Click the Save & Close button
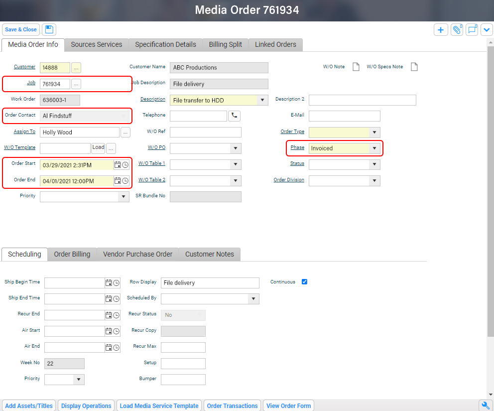The height and width of the screenshot is (411, 494). coord(20,29)
